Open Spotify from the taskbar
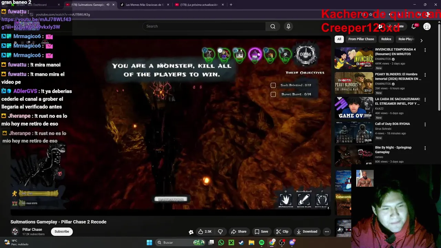The width and height of the screenshot is (441, 248). [x=261, y=242]
